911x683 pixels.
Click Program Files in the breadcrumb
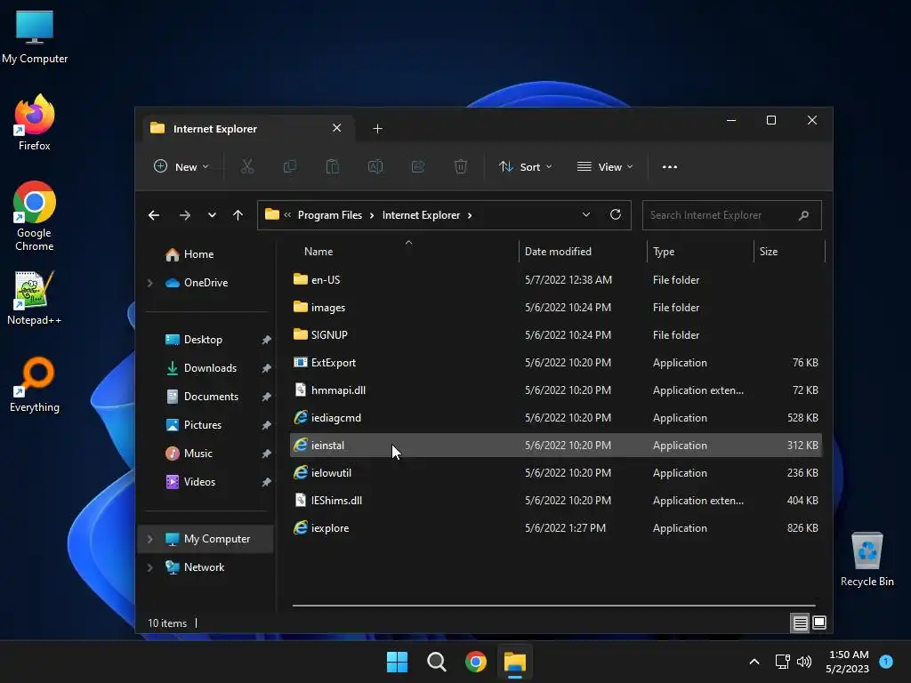tap(330, 215)
